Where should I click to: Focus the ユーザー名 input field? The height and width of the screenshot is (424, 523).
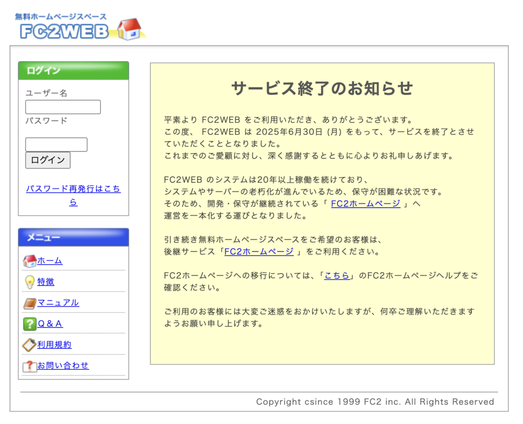63,107
